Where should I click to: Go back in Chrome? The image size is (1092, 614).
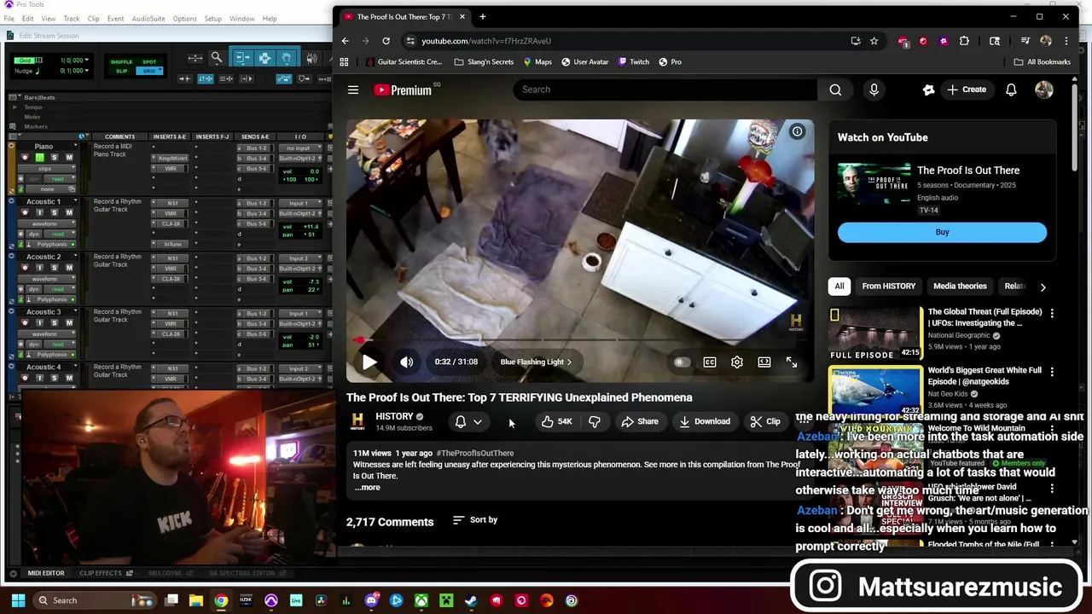pyautogui.click(x=345, y=41)
